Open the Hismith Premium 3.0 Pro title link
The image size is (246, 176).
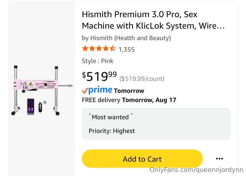pyautogui.click(x=153, y=20)
